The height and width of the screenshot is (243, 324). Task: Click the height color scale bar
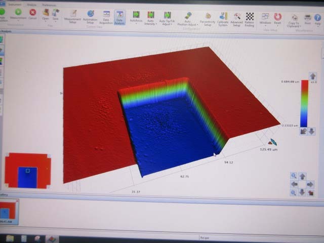pyautogui.click(x=304, y=103)
